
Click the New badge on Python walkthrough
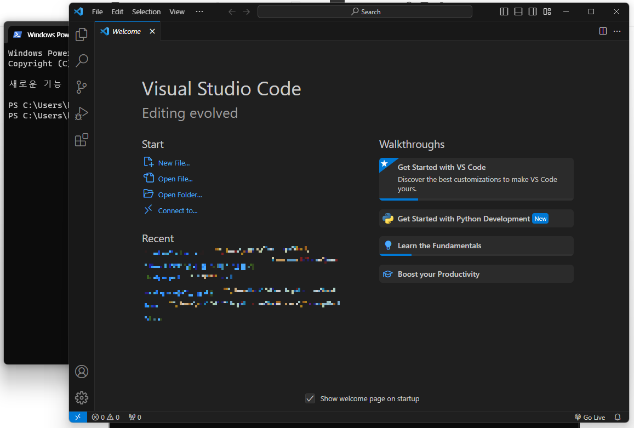(540, 219)
